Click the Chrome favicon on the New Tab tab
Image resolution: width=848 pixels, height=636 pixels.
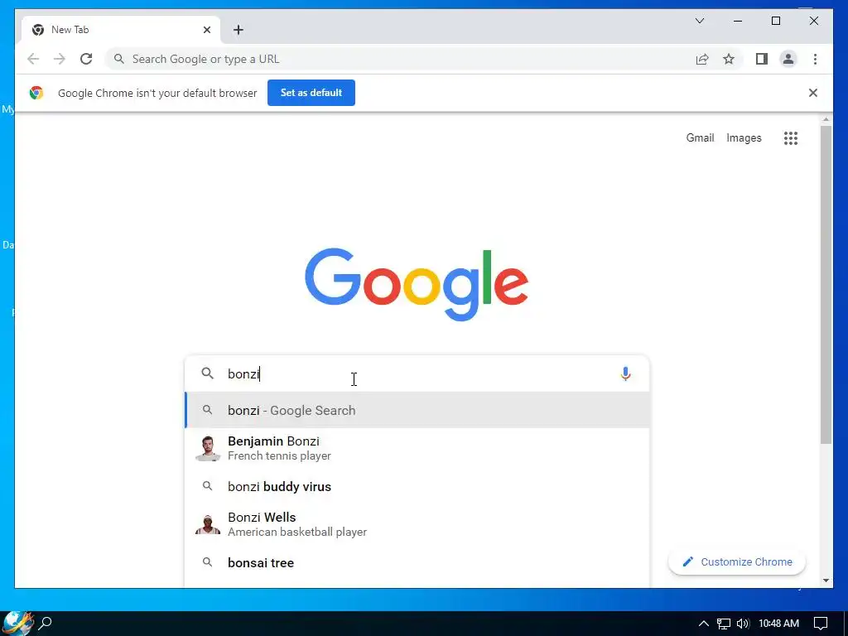[38, 30]
